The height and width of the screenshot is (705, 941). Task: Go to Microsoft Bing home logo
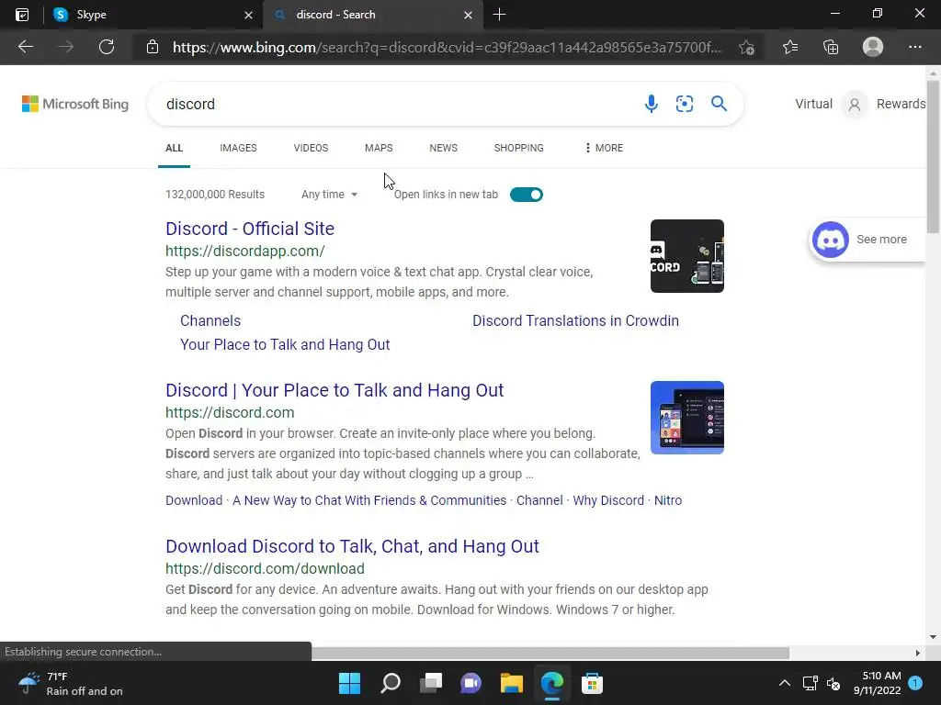click(75, 104)
